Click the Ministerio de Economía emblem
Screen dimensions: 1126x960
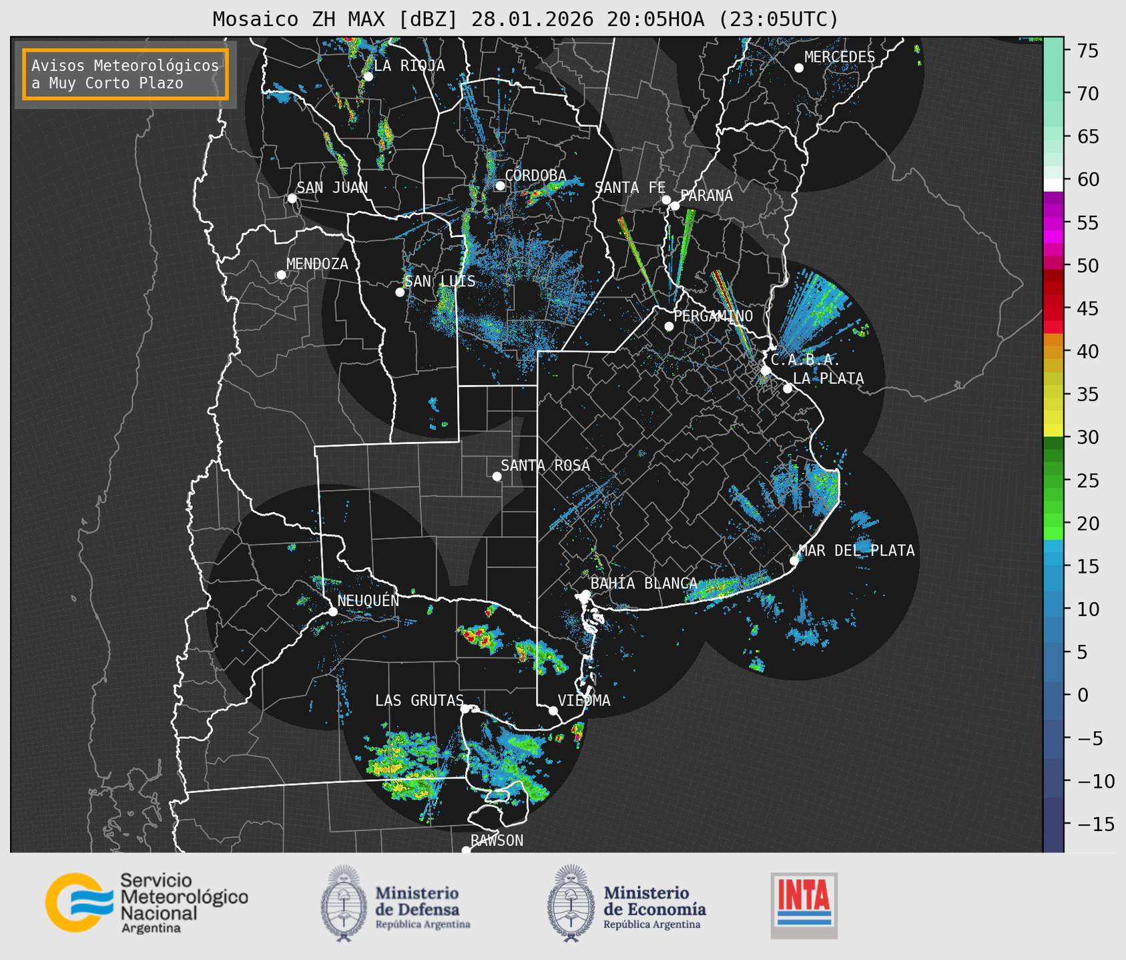pos(569,903)
